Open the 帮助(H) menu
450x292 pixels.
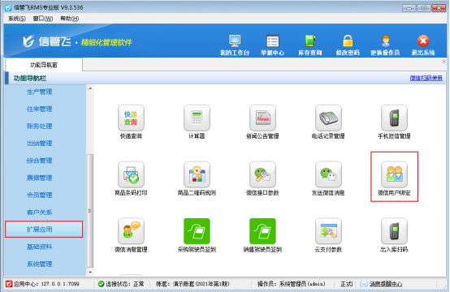click(70, 19)
